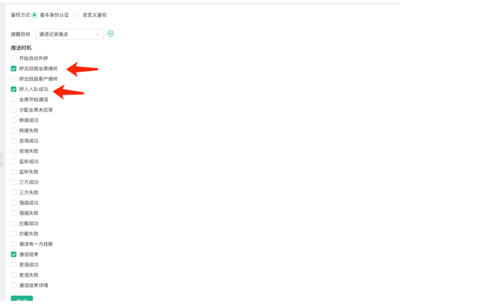The height and width of the screenshot is (304, 495).
Task: Click the green plus icon beside 提醒目标
Action: (110, 34)
